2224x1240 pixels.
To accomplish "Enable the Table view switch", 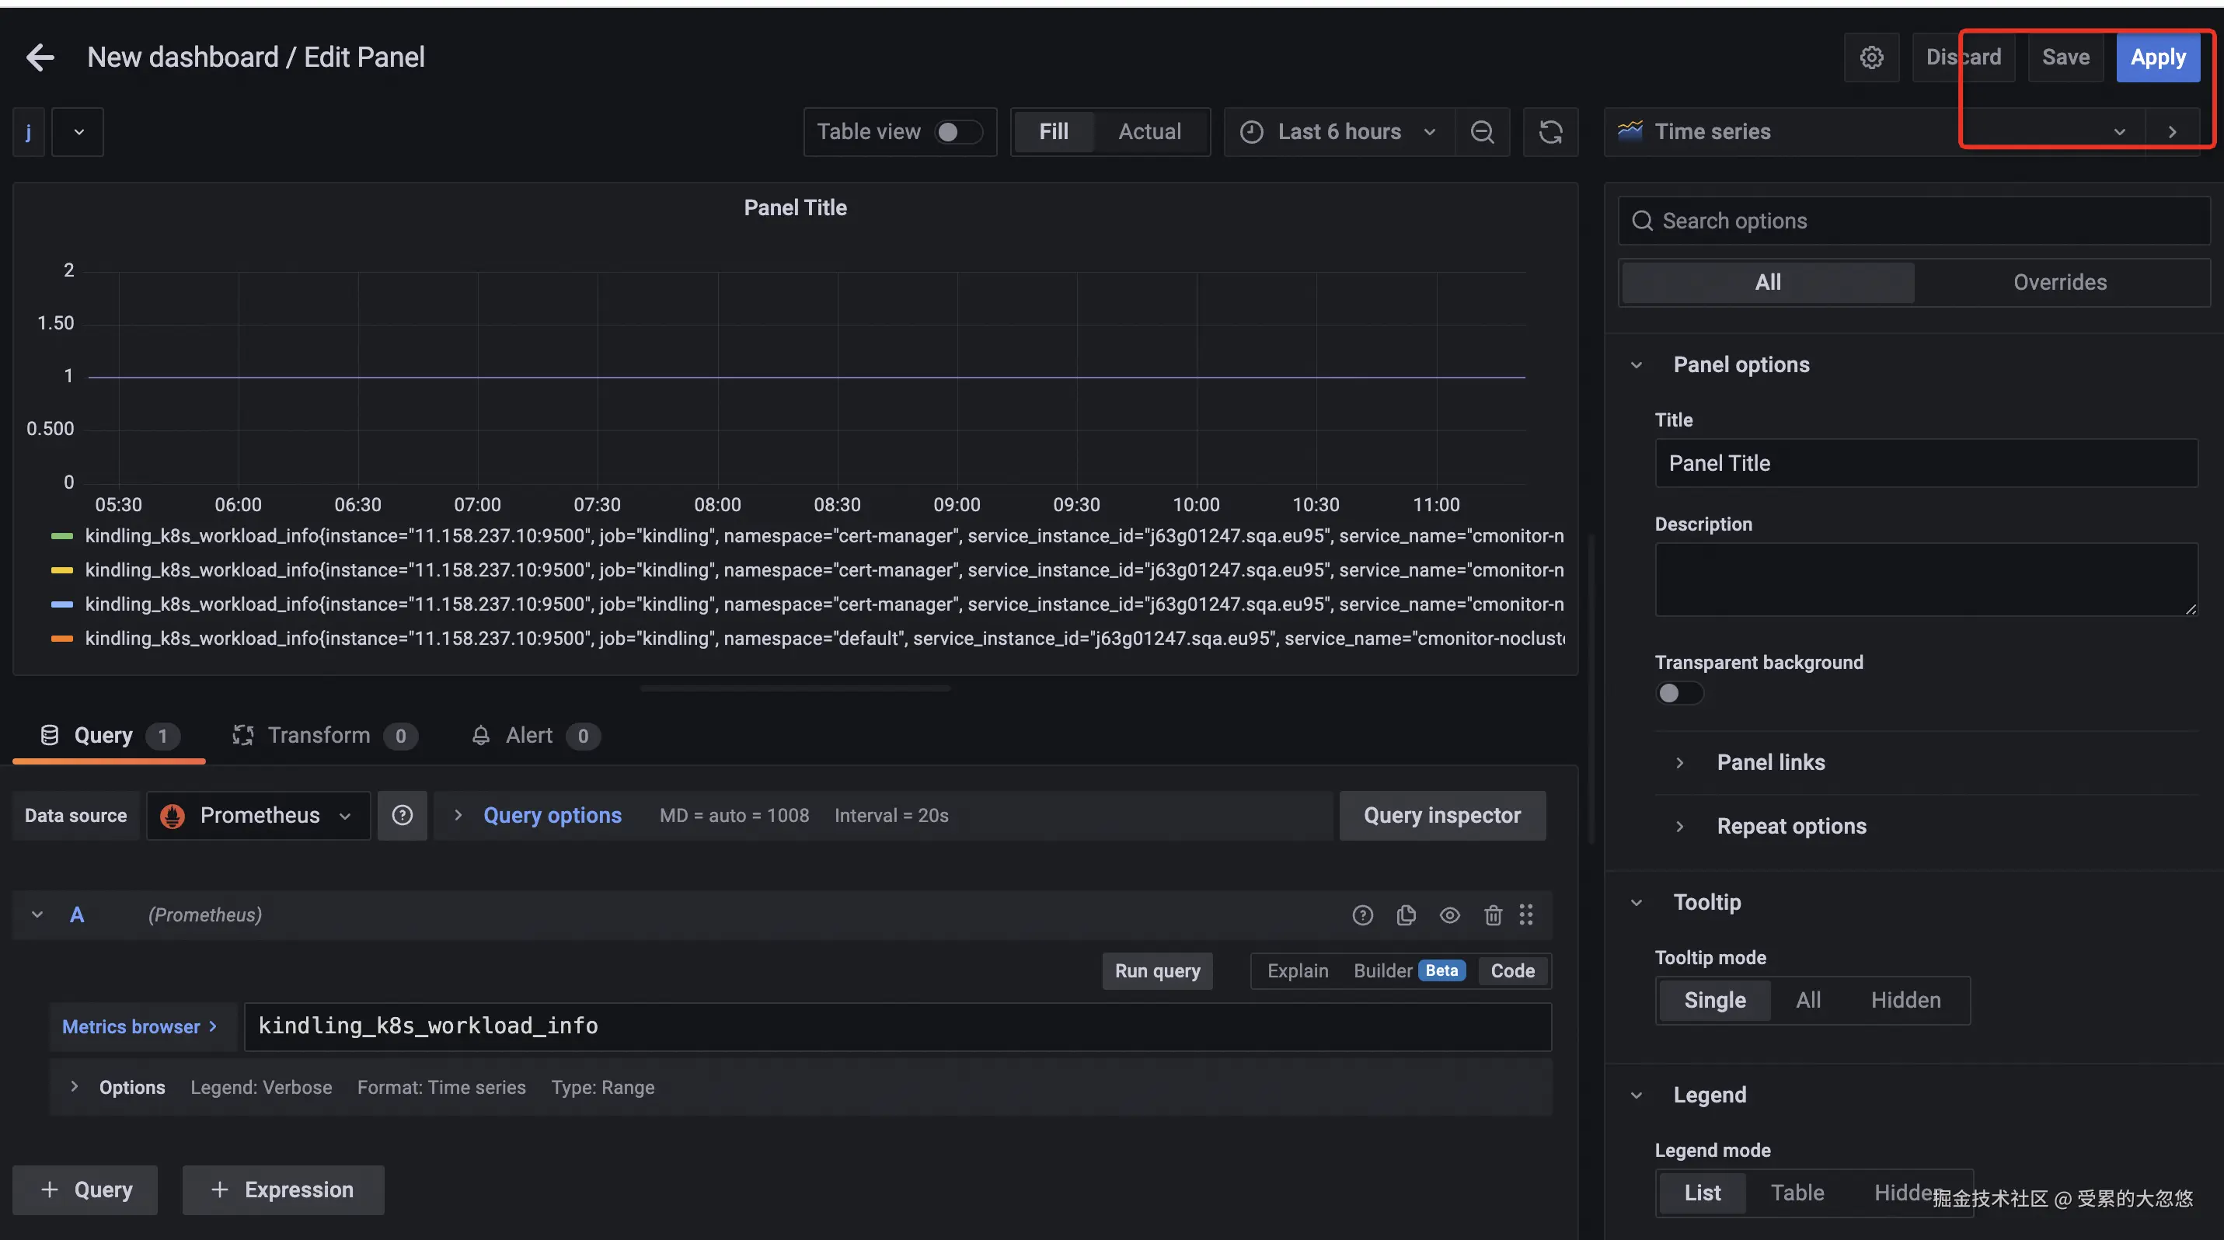I will coord(957,131).
